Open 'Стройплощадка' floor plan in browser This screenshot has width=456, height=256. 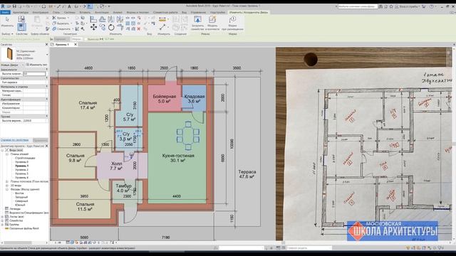click(x=26, y=158)
